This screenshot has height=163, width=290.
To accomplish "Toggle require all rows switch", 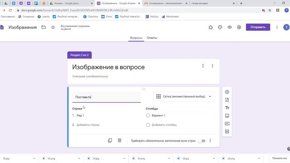I will coord(202,141).
